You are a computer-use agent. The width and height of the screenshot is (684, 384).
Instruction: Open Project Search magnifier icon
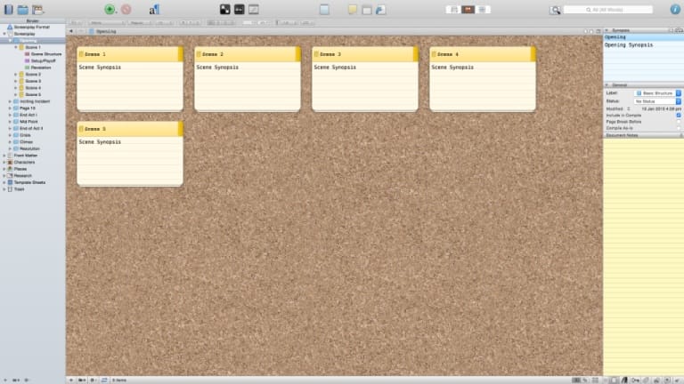pos(555,10)
